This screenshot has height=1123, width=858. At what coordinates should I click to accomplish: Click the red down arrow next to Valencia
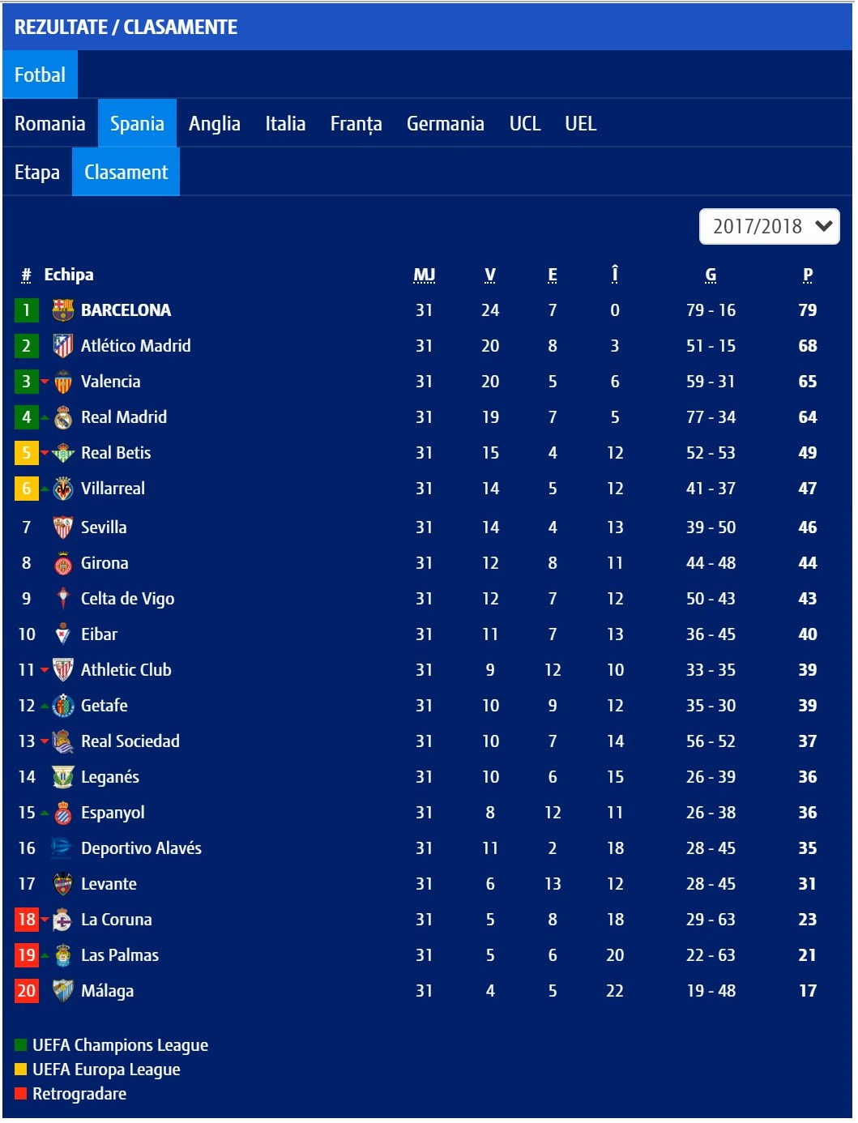tap(46, 381)
